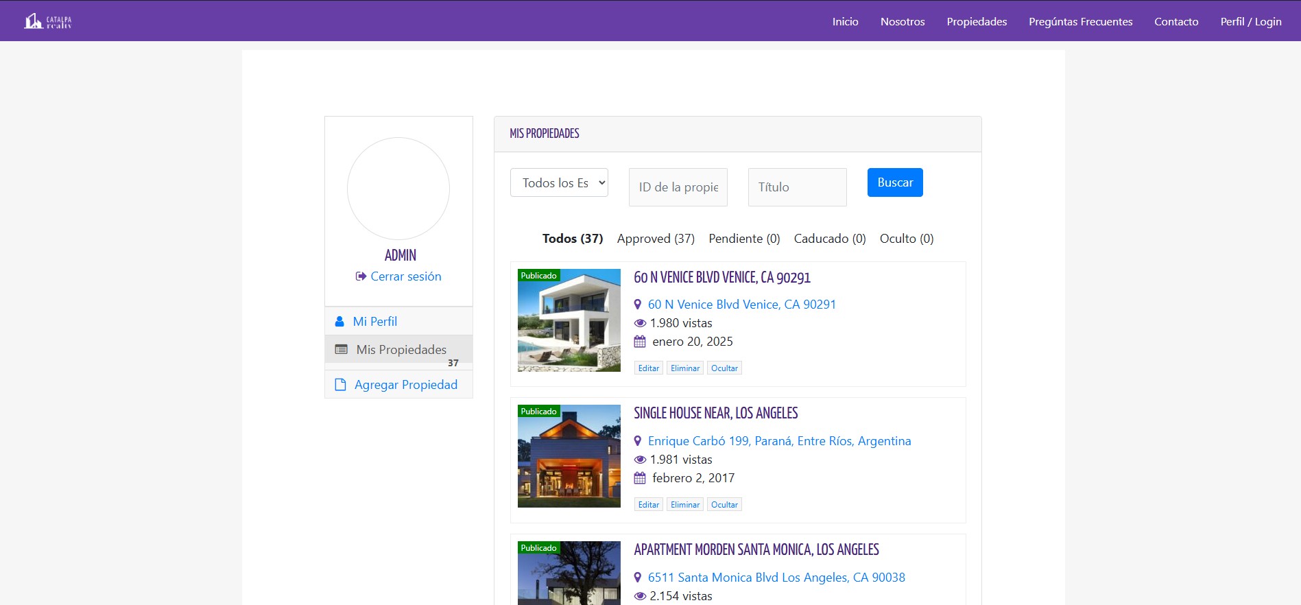1301x605 pixels.
Task: Select the Pendiente (0) filter tab
Action: (744, 239)
